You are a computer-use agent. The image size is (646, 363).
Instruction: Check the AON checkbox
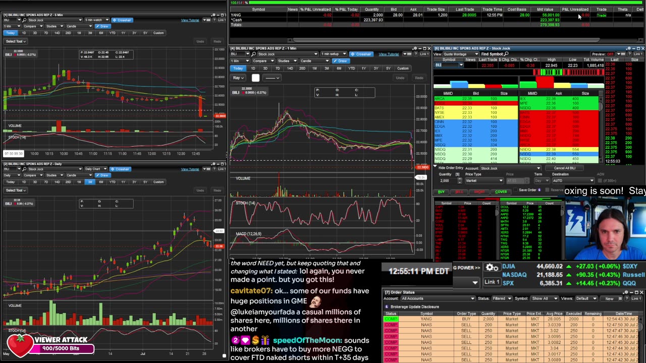[600, 180]
